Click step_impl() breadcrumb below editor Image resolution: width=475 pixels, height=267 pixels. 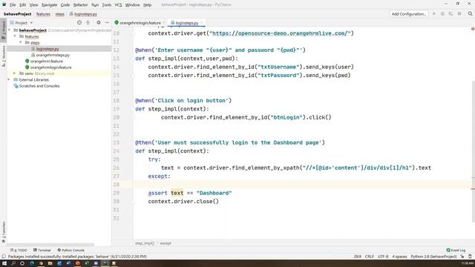[145, 243]
